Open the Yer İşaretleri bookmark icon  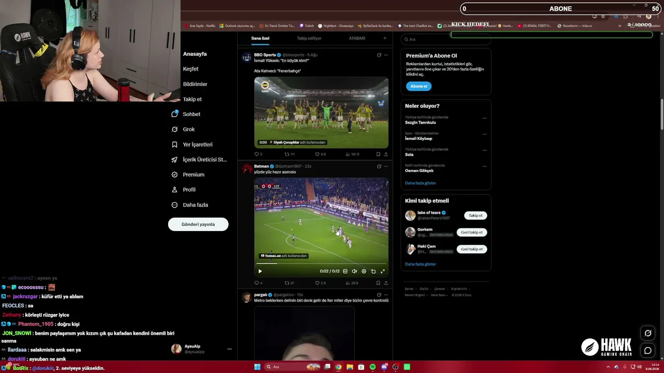[x=175, y=145]
